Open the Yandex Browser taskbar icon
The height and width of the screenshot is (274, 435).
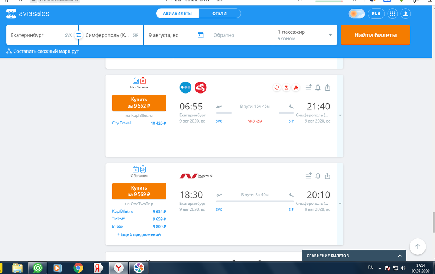[x=119, y=268]
